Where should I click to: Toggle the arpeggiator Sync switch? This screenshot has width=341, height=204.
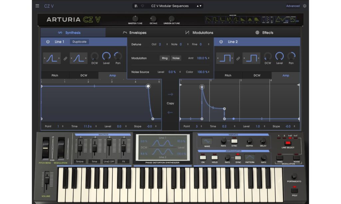coord(238,157)
